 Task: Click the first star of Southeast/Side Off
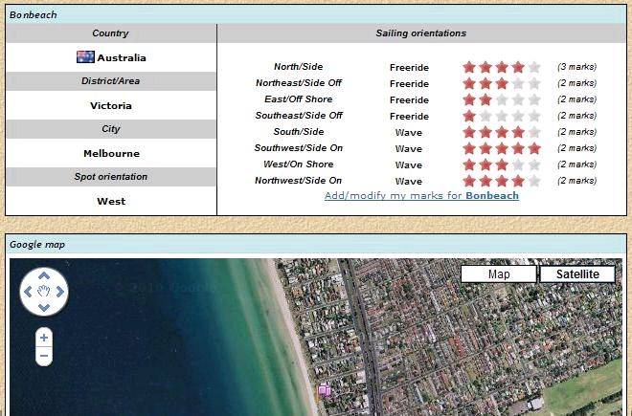coord(469,116)
